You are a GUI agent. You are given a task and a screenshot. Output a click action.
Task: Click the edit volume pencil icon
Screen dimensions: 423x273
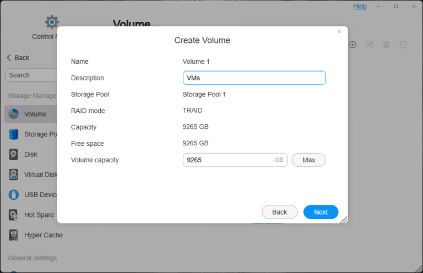tap(370, 45)
